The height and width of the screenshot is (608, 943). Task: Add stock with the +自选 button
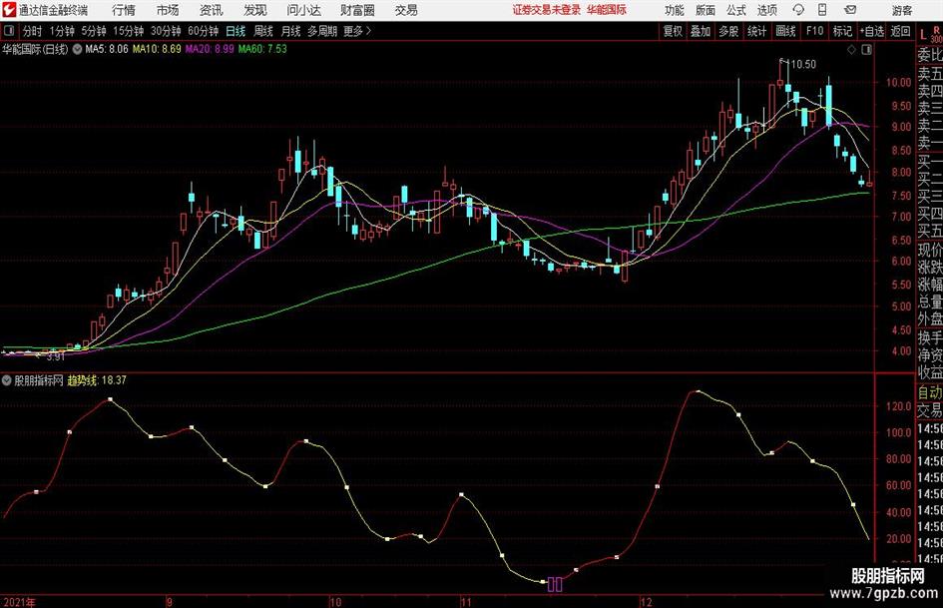pos(871,31)
